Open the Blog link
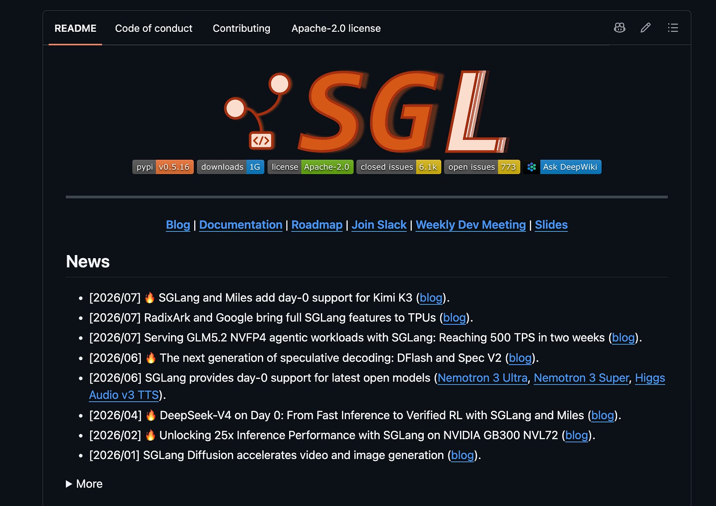Image resolution: width=716 pixels, height=506 pixels. [x=178, y=225]
